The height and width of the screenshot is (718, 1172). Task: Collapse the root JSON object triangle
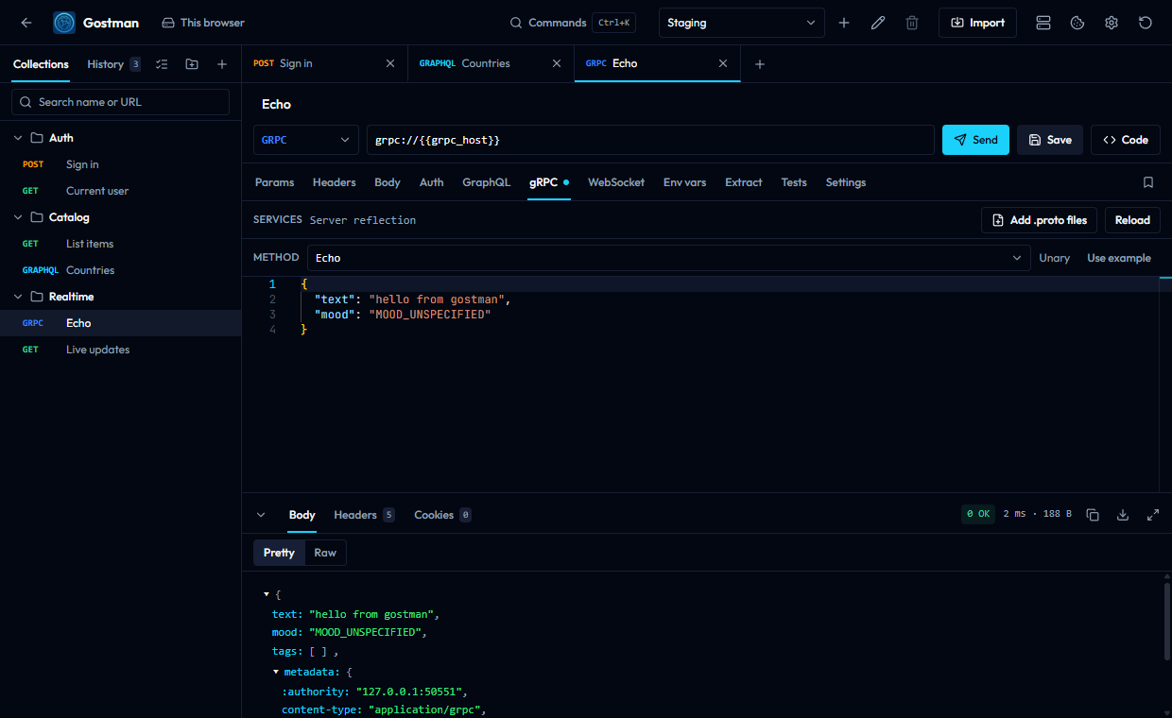click(267, 594)
